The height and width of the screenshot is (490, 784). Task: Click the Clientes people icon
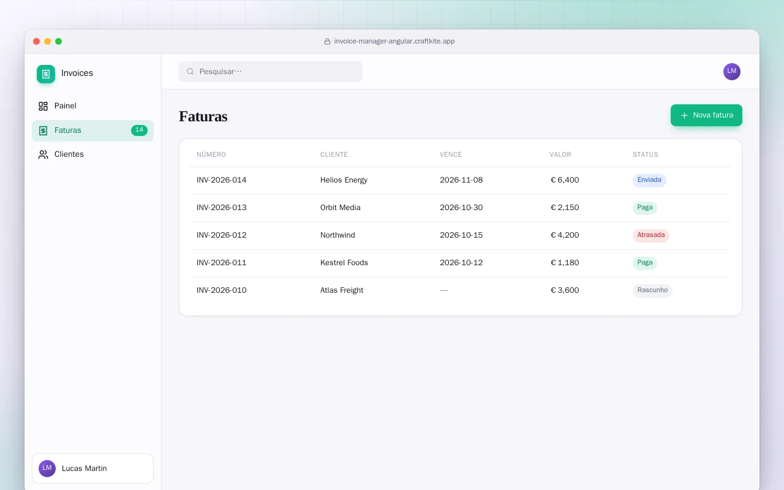click(43, 154)
